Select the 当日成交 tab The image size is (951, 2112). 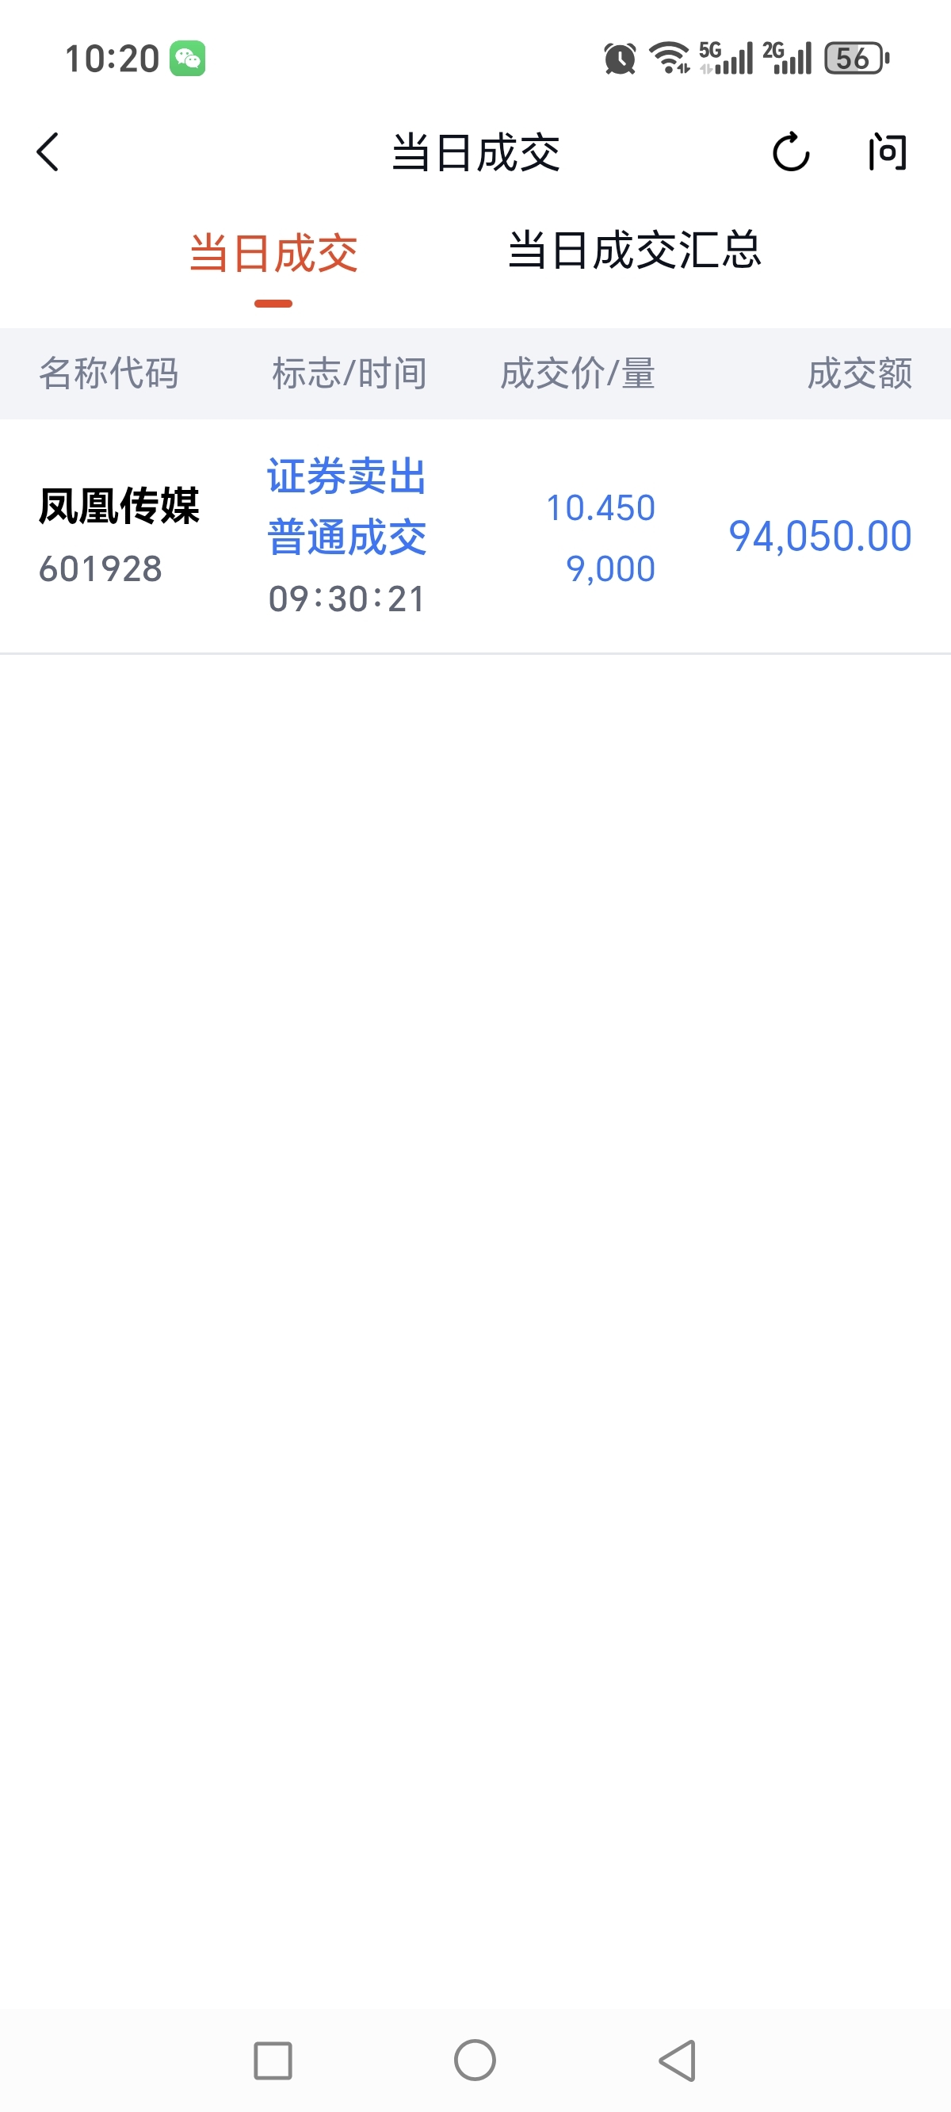click(x=274, y=253)
